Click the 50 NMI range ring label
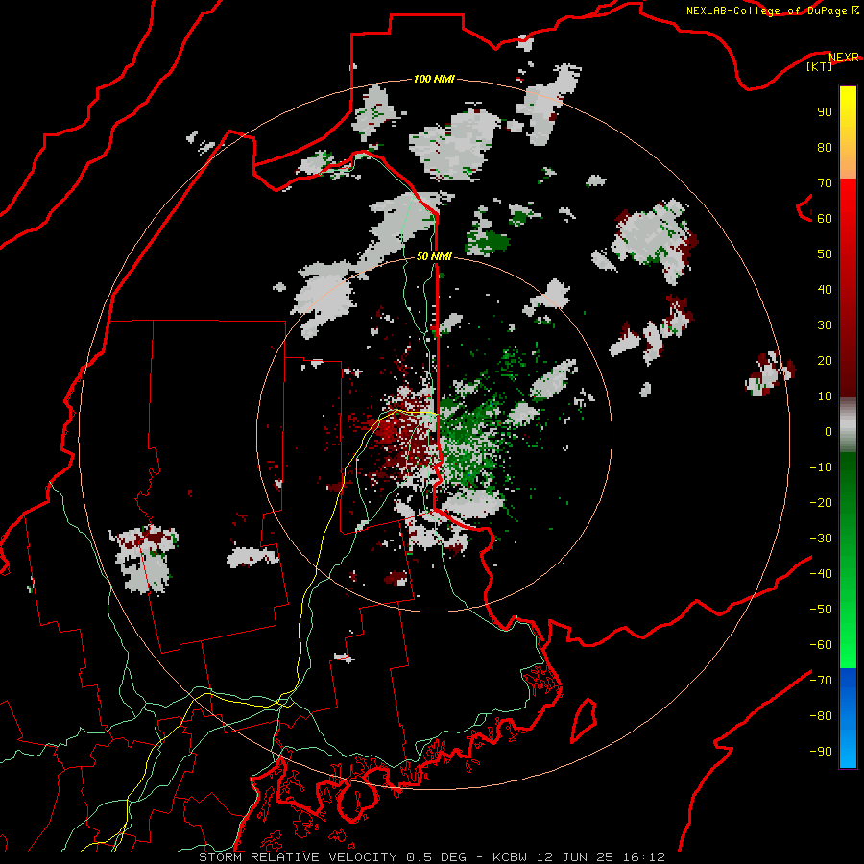 tap(434, 256)
